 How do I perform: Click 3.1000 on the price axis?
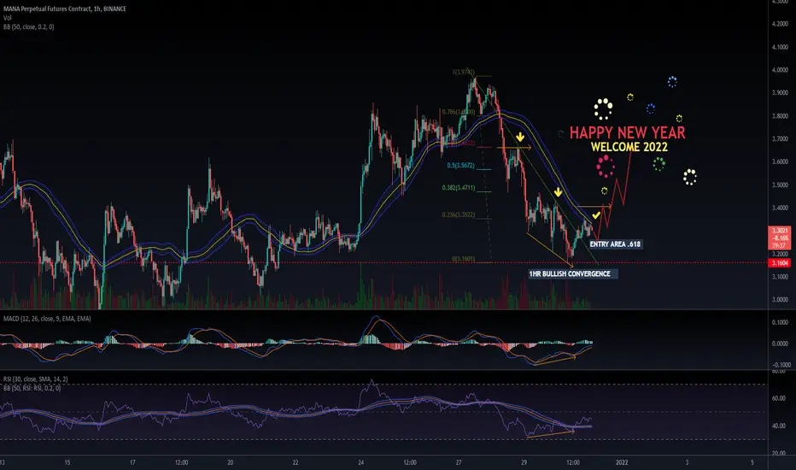[780, 278]
